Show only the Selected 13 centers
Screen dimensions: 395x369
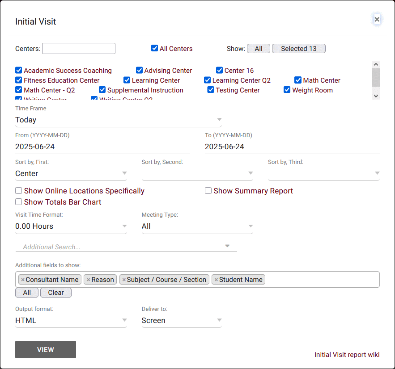click(x=298, y=49)
